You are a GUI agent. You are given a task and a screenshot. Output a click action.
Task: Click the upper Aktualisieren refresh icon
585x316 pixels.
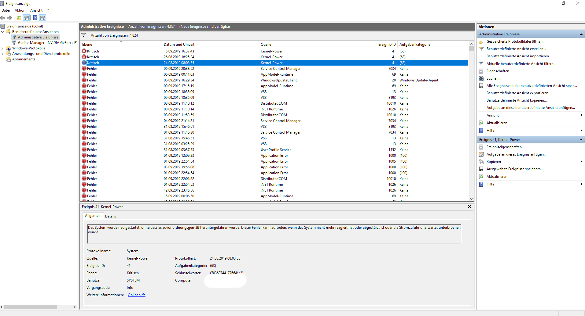(x=481, y=123)
